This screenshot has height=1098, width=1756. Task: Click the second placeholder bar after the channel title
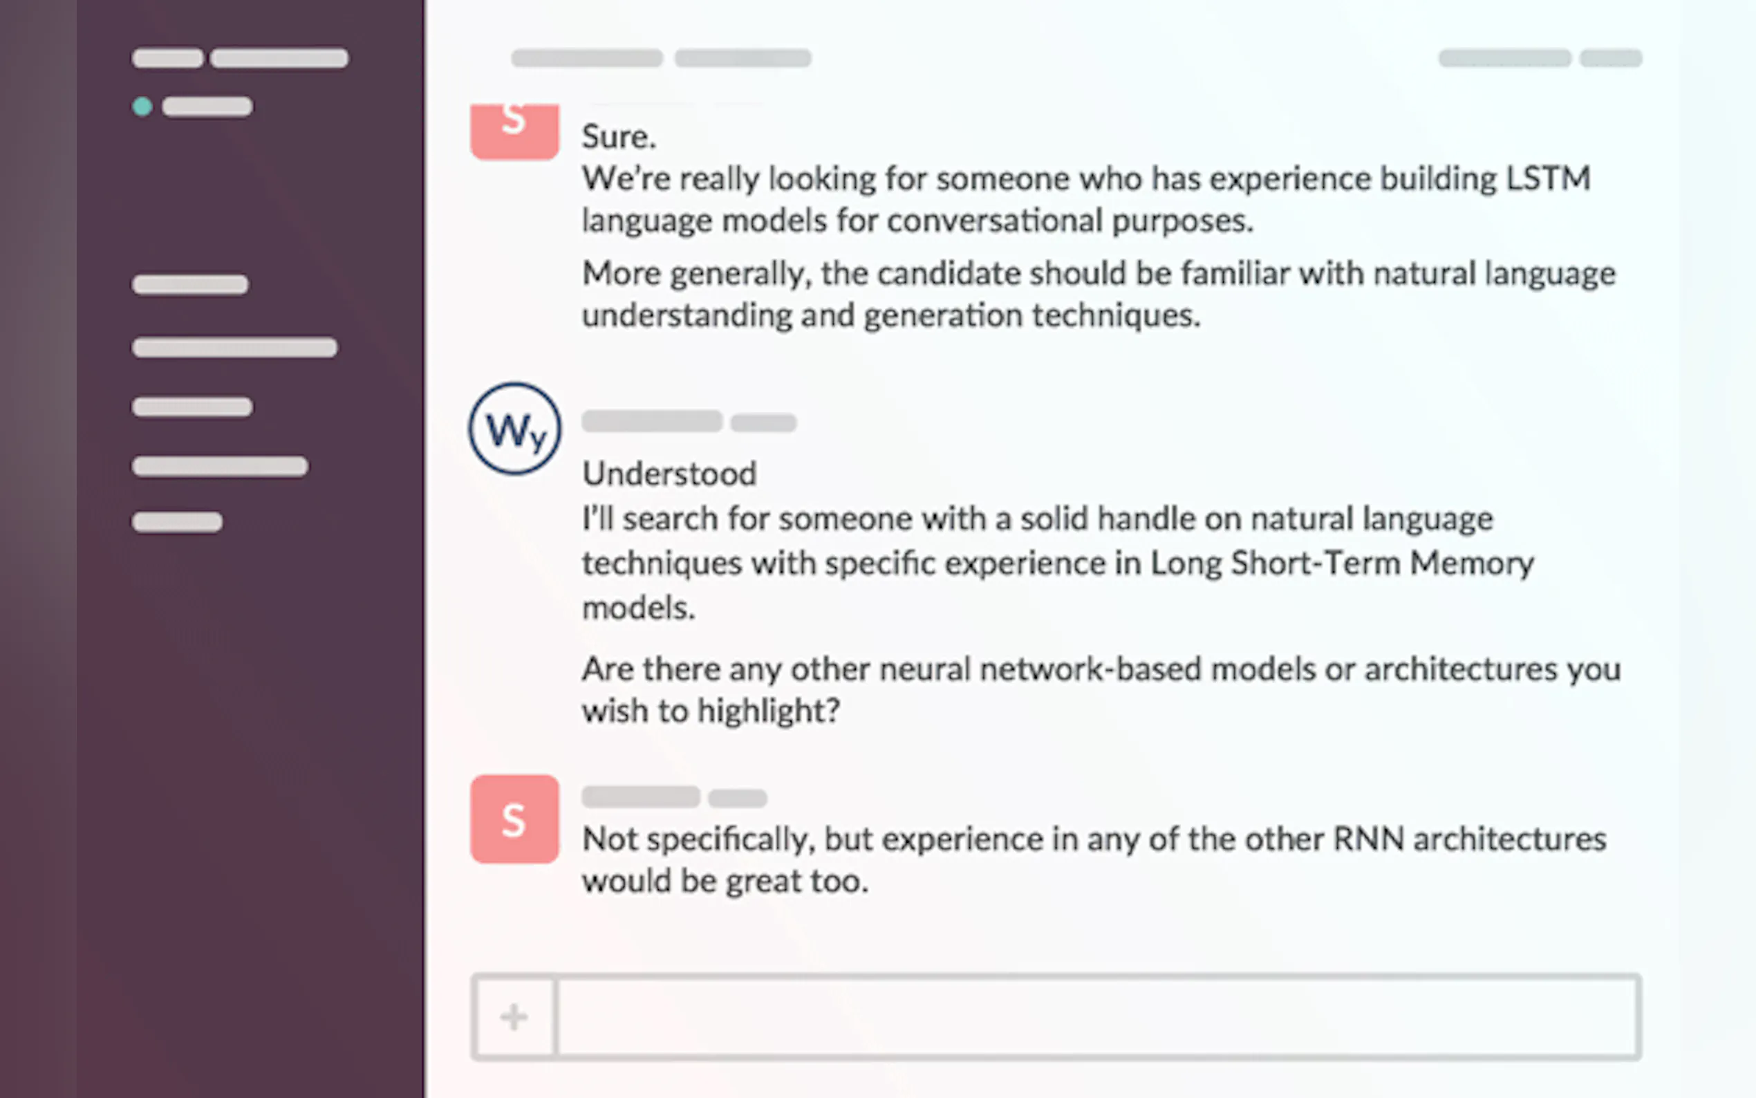pyautogui.click(x=742, y=58)
